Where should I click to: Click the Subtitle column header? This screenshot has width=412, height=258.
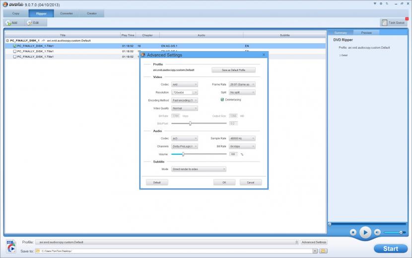[284, 35]
